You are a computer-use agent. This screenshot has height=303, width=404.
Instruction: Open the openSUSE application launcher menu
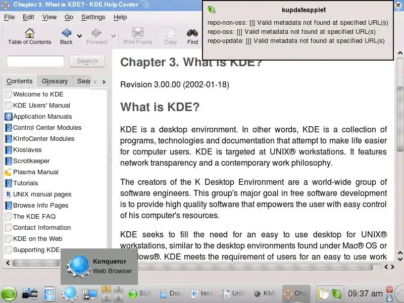(x=9, y=294)
